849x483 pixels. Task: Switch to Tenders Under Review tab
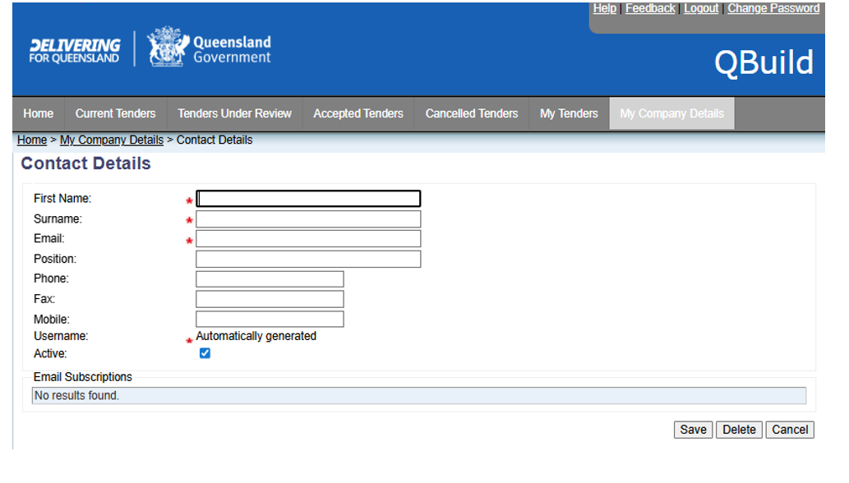coord(234,113)
